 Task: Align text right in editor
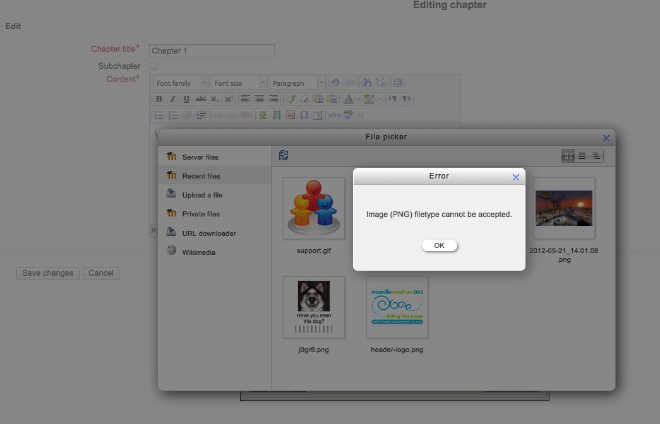tap(273, 99)
